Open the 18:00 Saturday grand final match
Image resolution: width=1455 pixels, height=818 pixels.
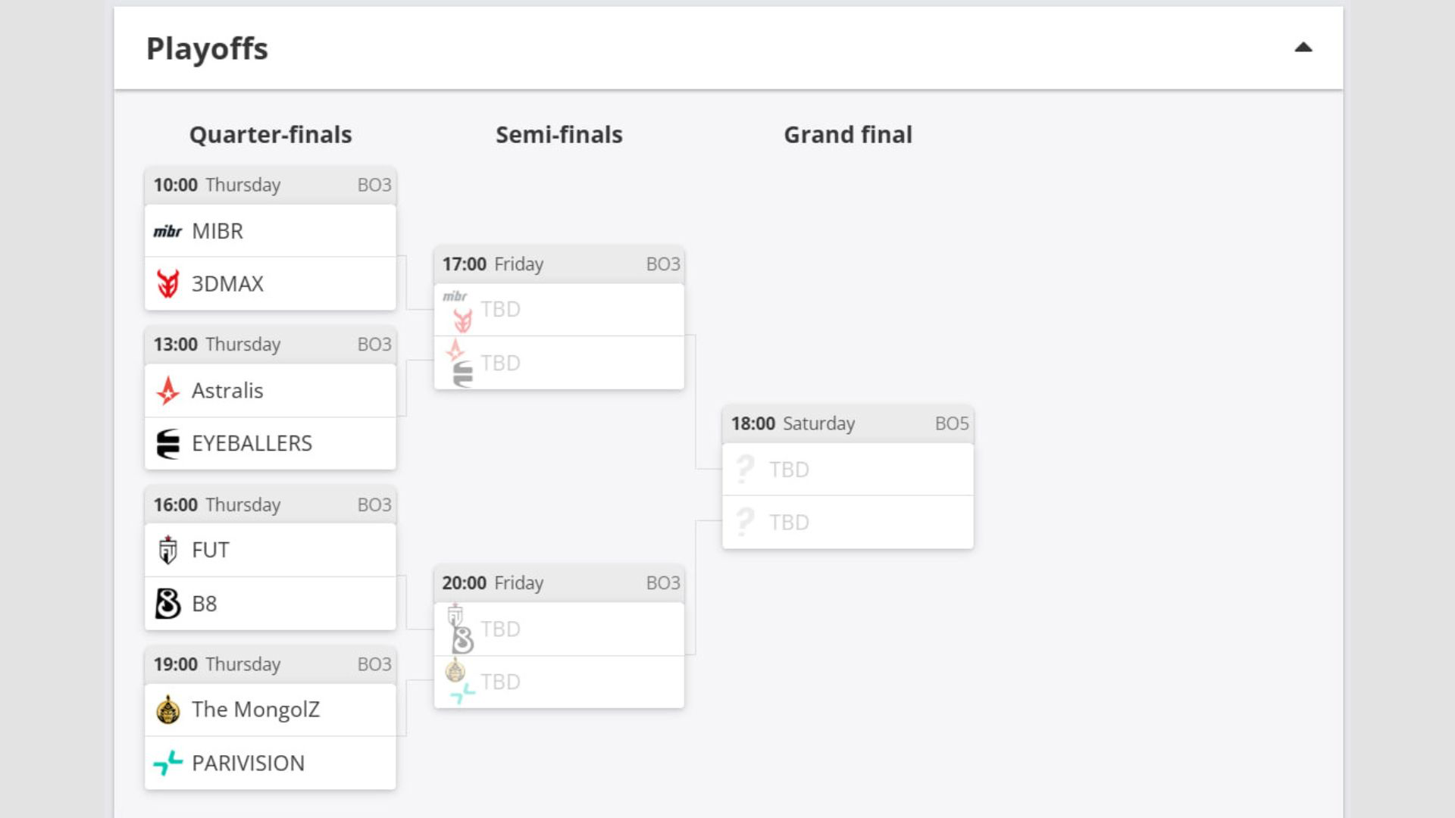(848, 423)
